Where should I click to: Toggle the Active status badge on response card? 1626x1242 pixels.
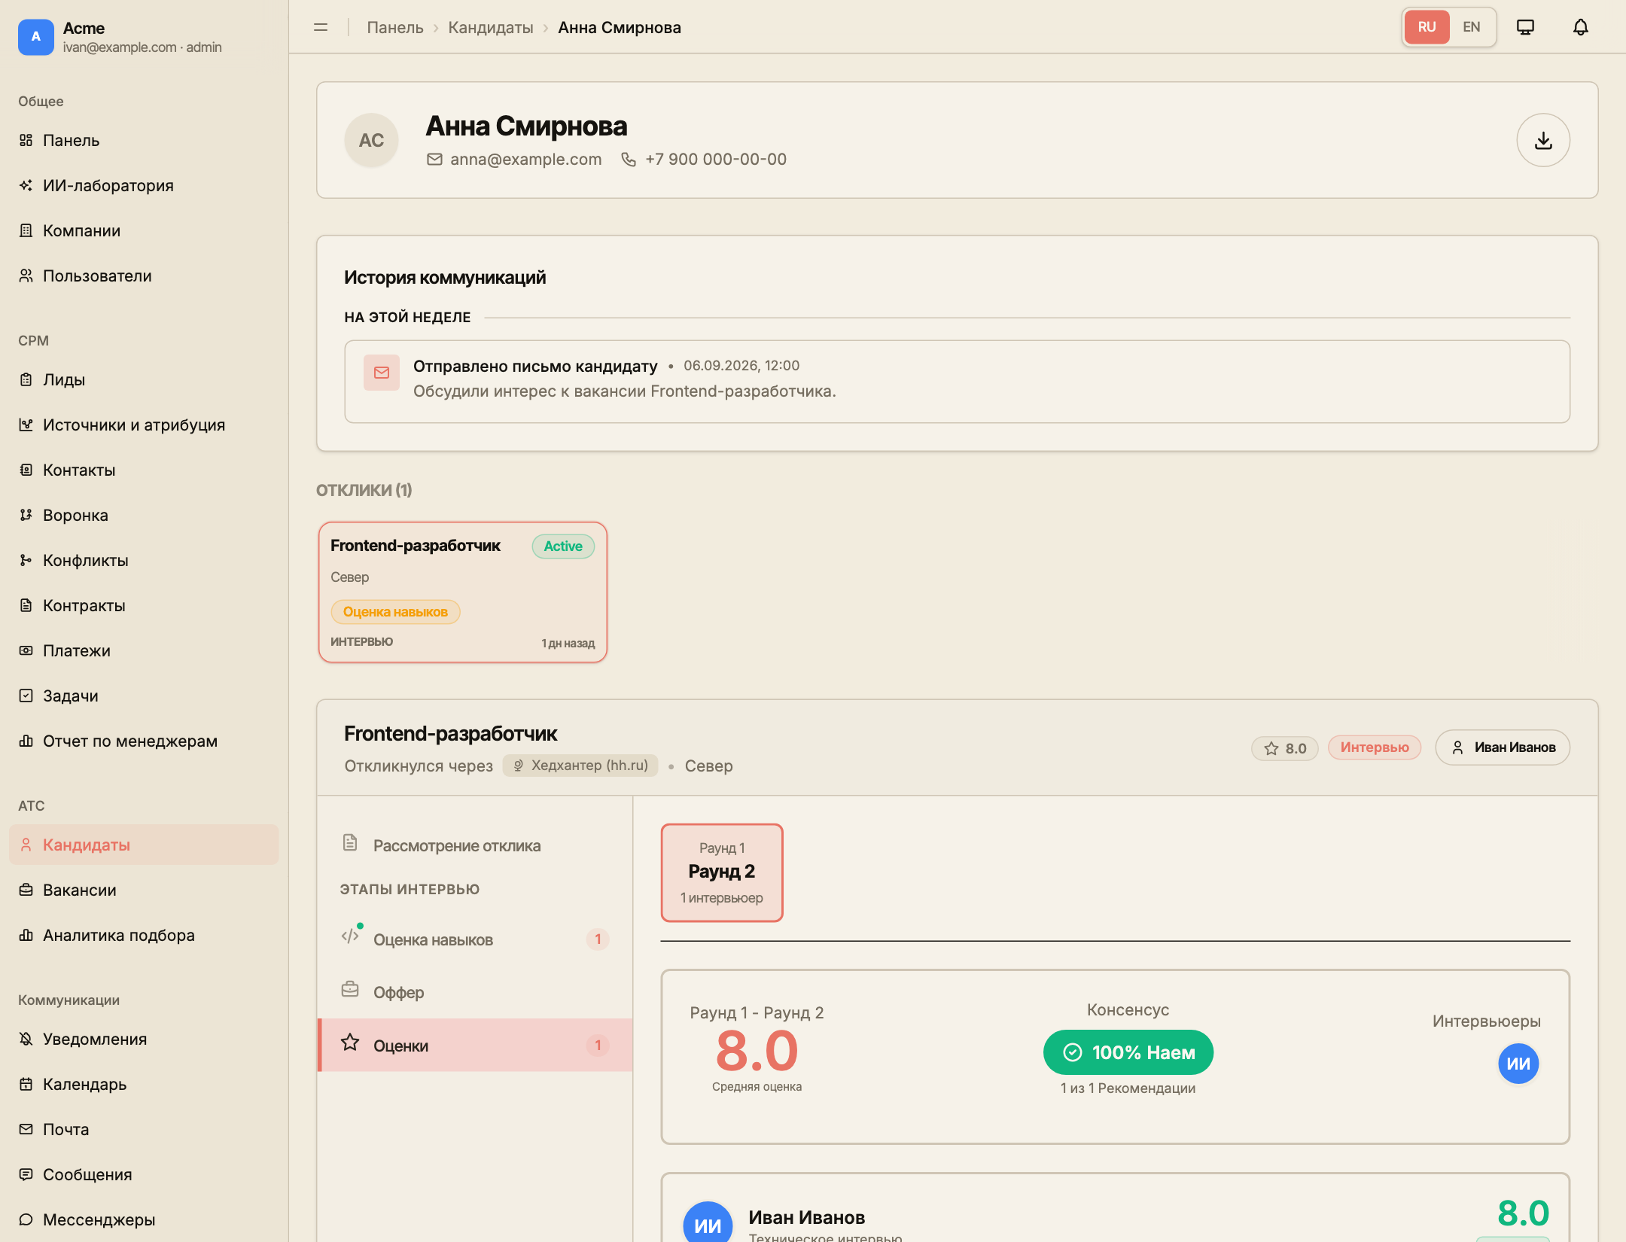[563, 546]
